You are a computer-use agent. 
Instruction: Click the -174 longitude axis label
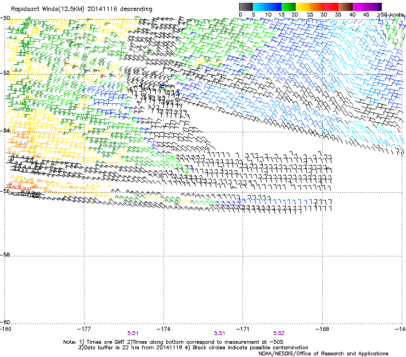pyautogui.click(x=163, y=329)
